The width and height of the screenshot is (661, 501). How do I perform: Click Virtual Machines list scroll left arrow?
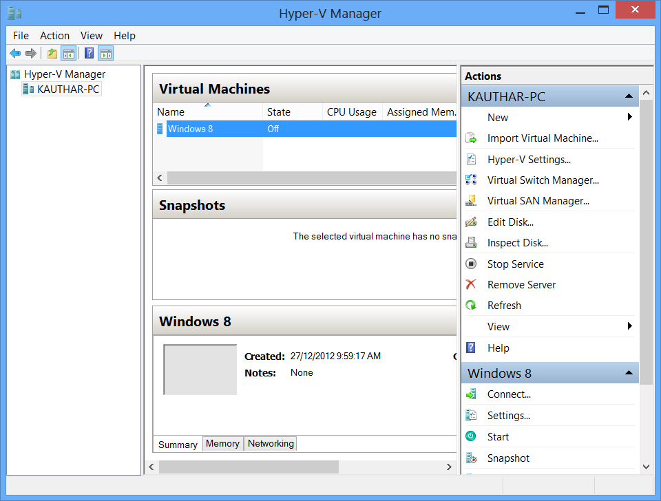[x=160, y=178]
